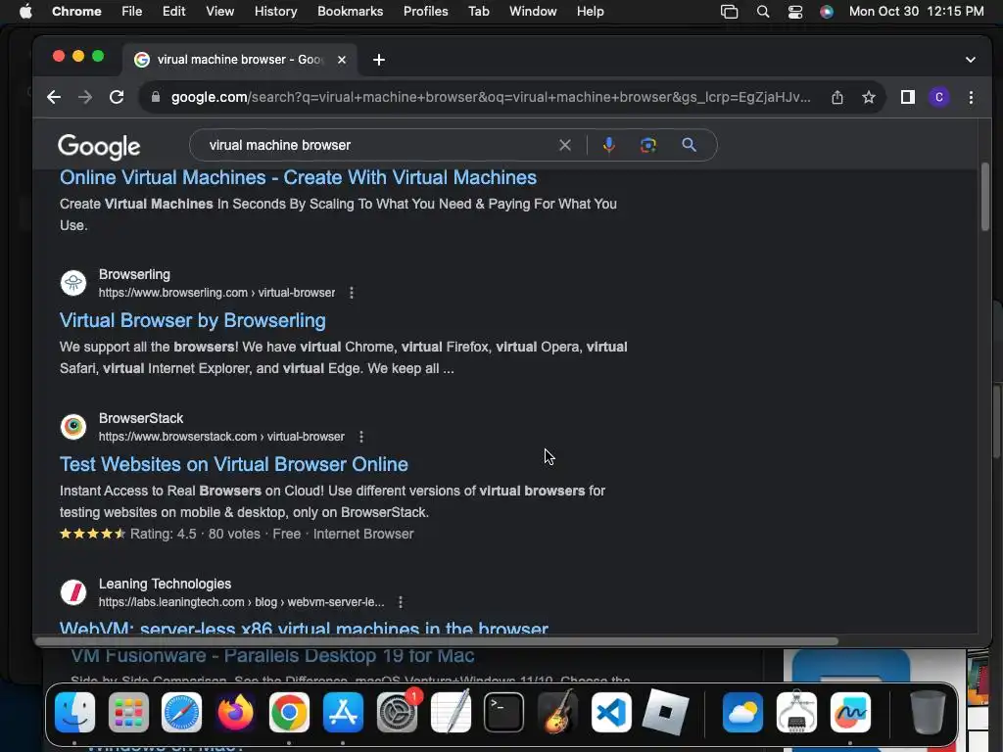The image size is (1003, 752).
Task: Open Roblox from the Dock
Action: 665,713
